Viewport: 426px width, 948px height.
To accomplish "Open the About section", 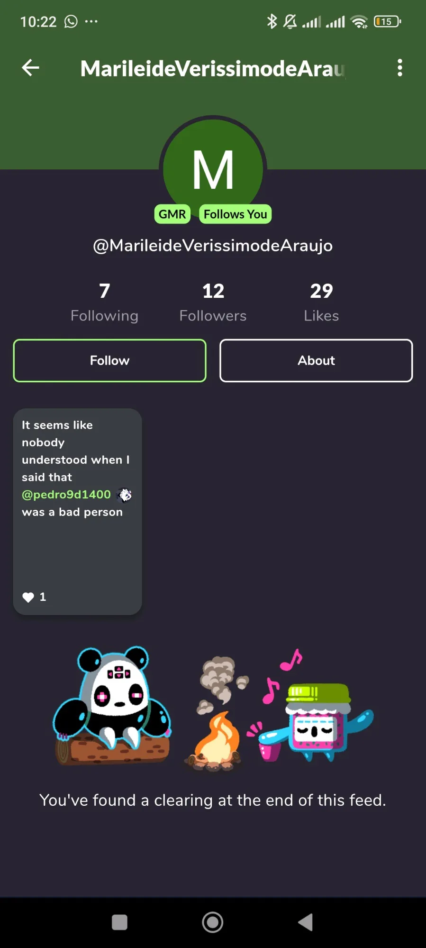I will (x=316, y=360).
